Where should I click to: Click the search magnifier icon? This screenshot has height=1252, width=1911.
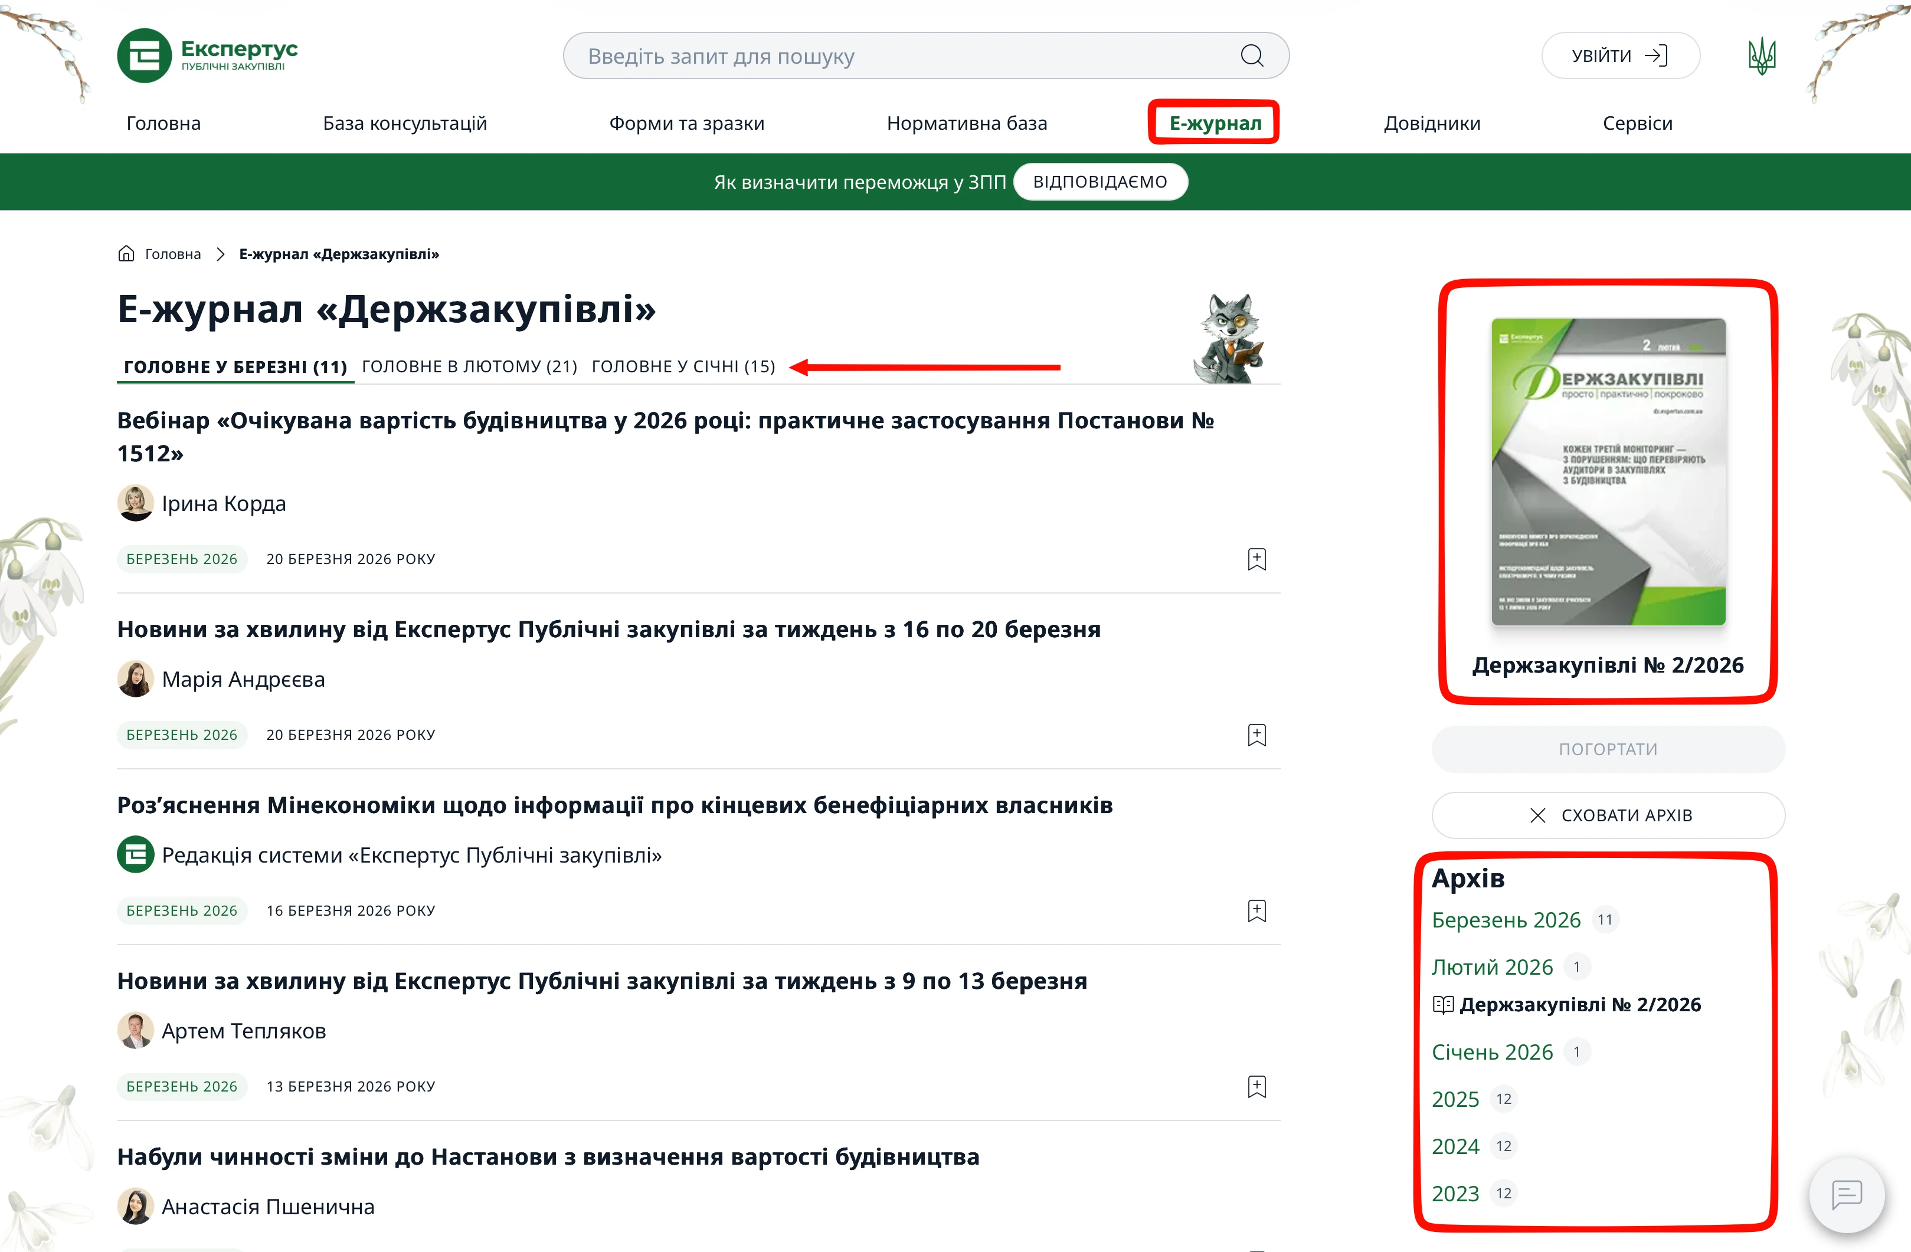(1250, 55)
